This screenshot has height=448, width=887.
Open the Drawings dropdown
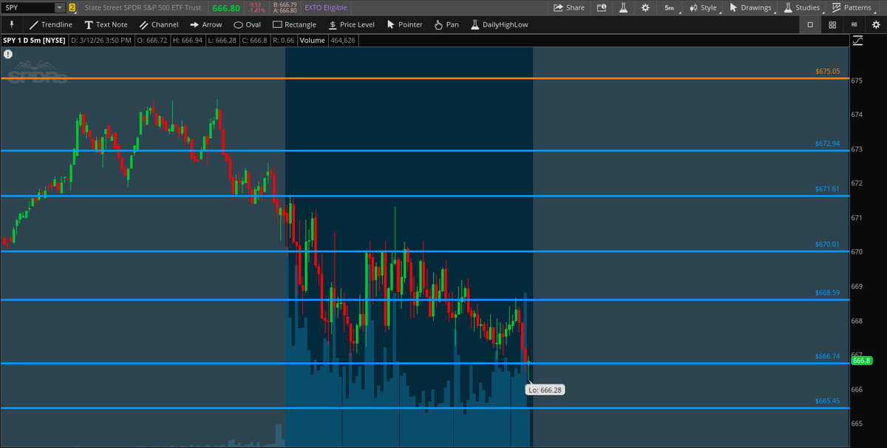click(750, 7)
